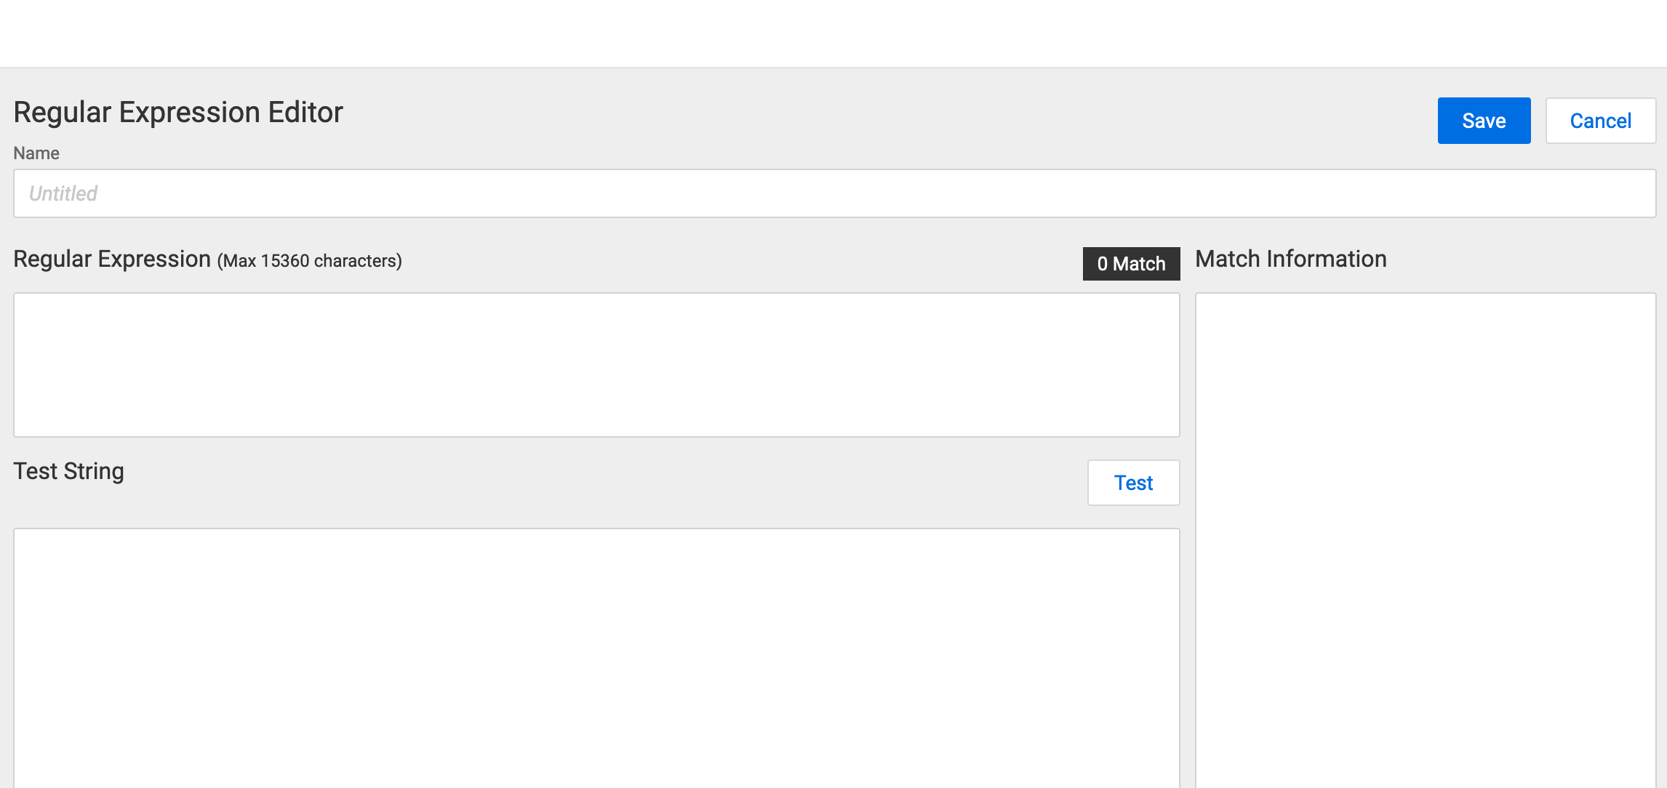This screenshot has height=788, width=1667.
Task: Click inside the Test String text area
Action: pyautogui.click(x=596, y=654)
